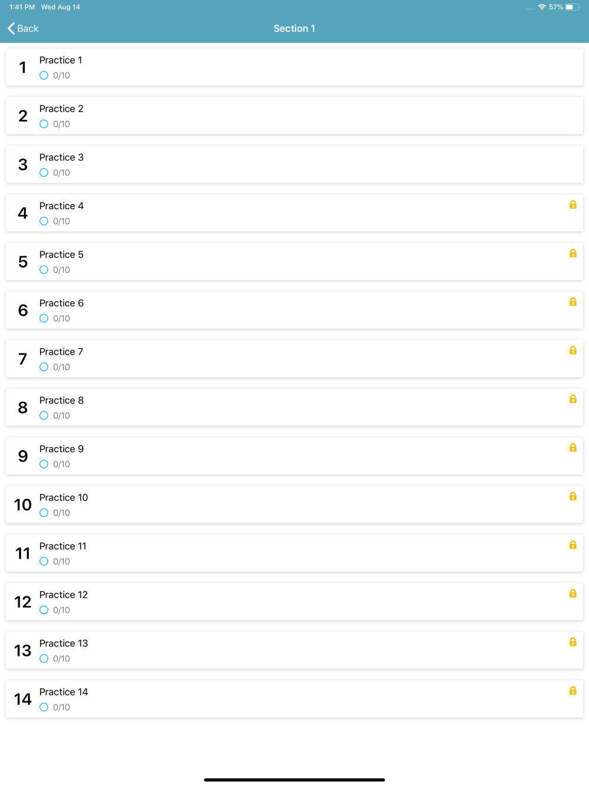Tap the lock icon on Practice 6

point(573,302)
